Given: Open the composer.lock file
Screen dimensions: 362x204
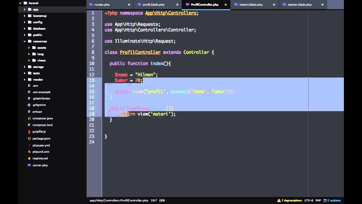Looking at the screenshot, I should pyautogui.click(x=43, y=125).
